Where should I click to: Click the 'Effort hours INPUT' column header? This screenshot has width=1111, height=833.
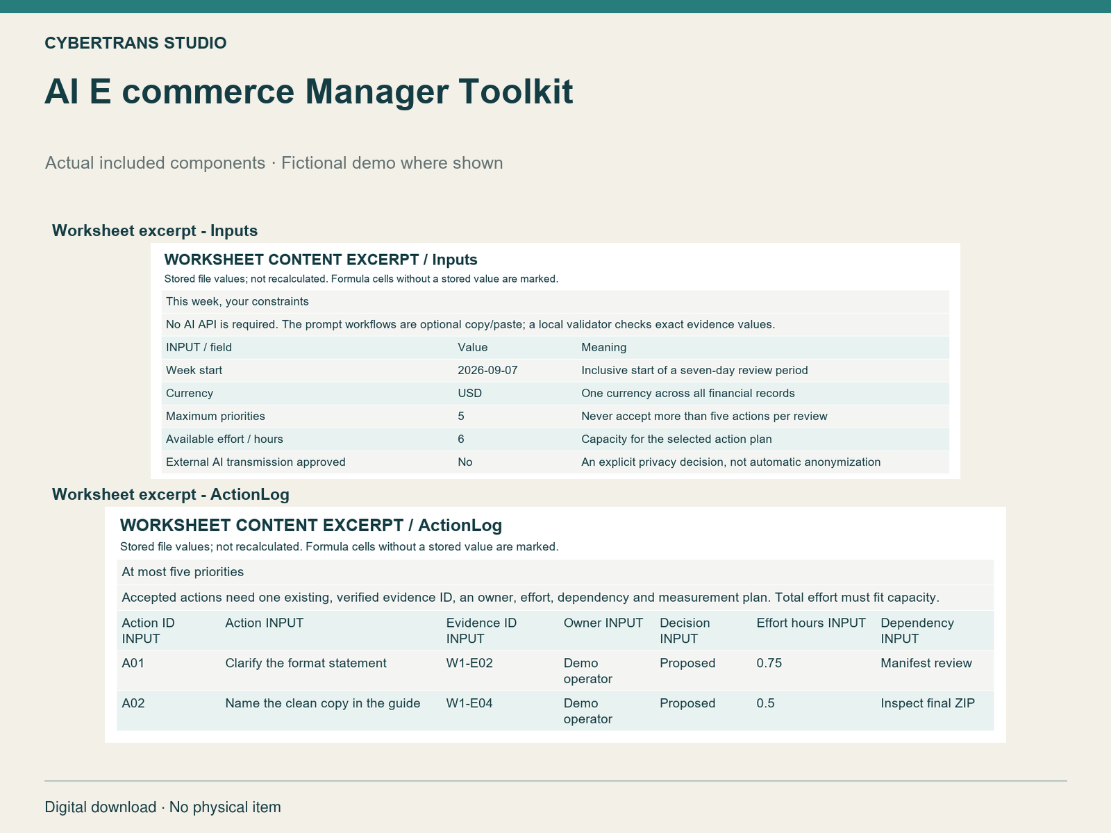pos(811,623)
